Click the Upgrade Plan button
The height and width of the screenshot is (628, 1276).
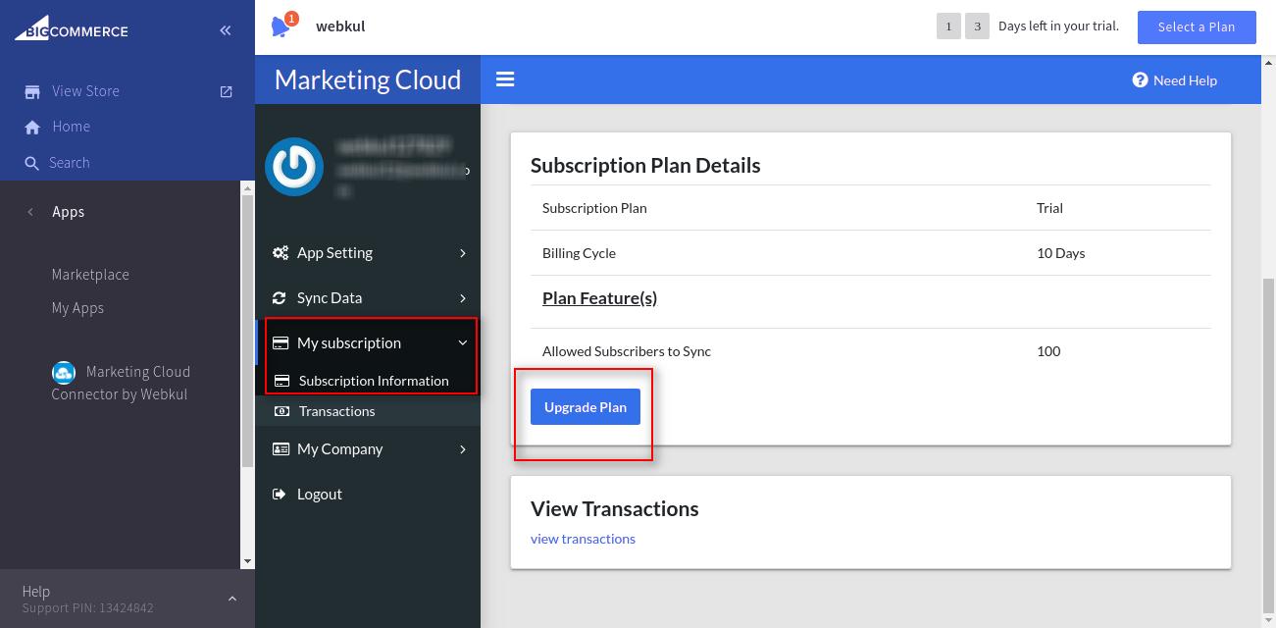point(586,407)
